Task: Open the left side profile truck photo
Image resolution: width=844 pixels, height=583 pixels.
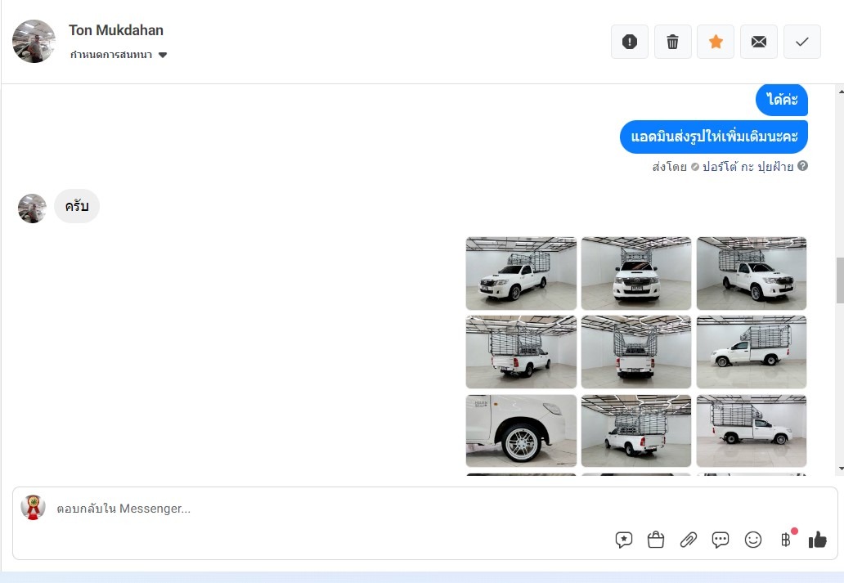Action: [x=752, y=352]
